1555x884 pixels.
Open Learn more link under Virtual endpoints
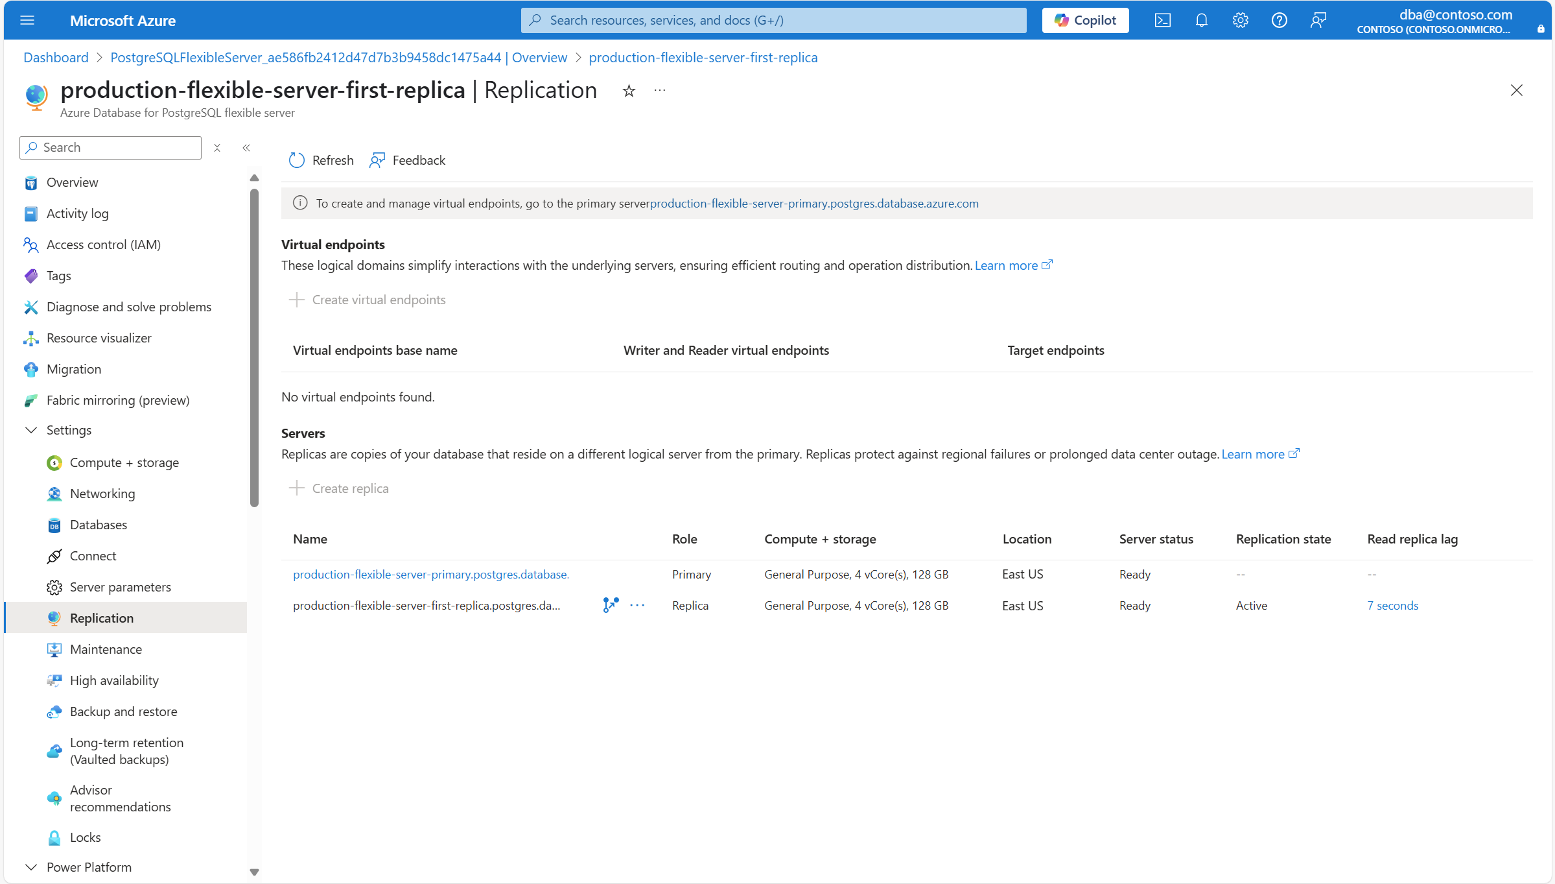coord(1014,265)
